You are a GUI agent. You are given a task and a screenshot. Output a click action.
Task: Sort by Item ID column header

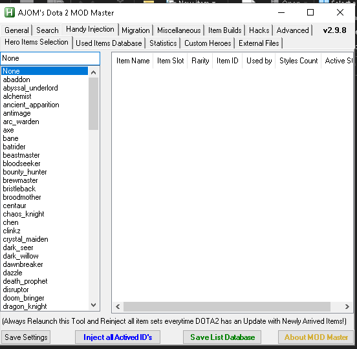tap(227, 61)
